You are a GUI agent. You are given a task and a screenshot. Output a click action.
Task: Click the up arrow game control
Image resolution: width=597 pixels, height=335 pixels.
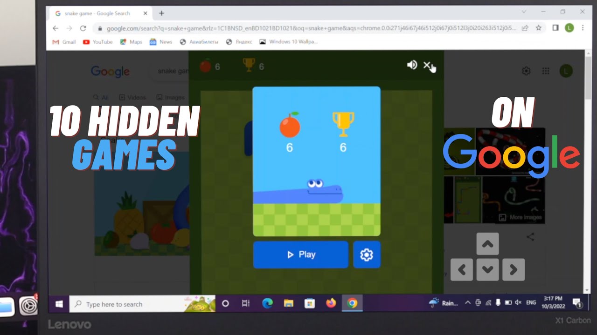click(487, 244)
